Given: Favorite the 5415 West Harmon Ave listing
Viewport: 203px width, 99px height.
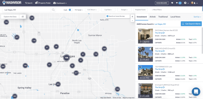Looking at the screenshot, I should pos(140,31).
